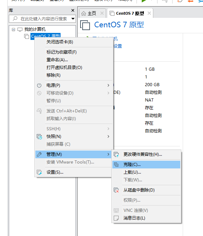Click the large VM icon beside CentOS 7 heading

click(85, 25)
